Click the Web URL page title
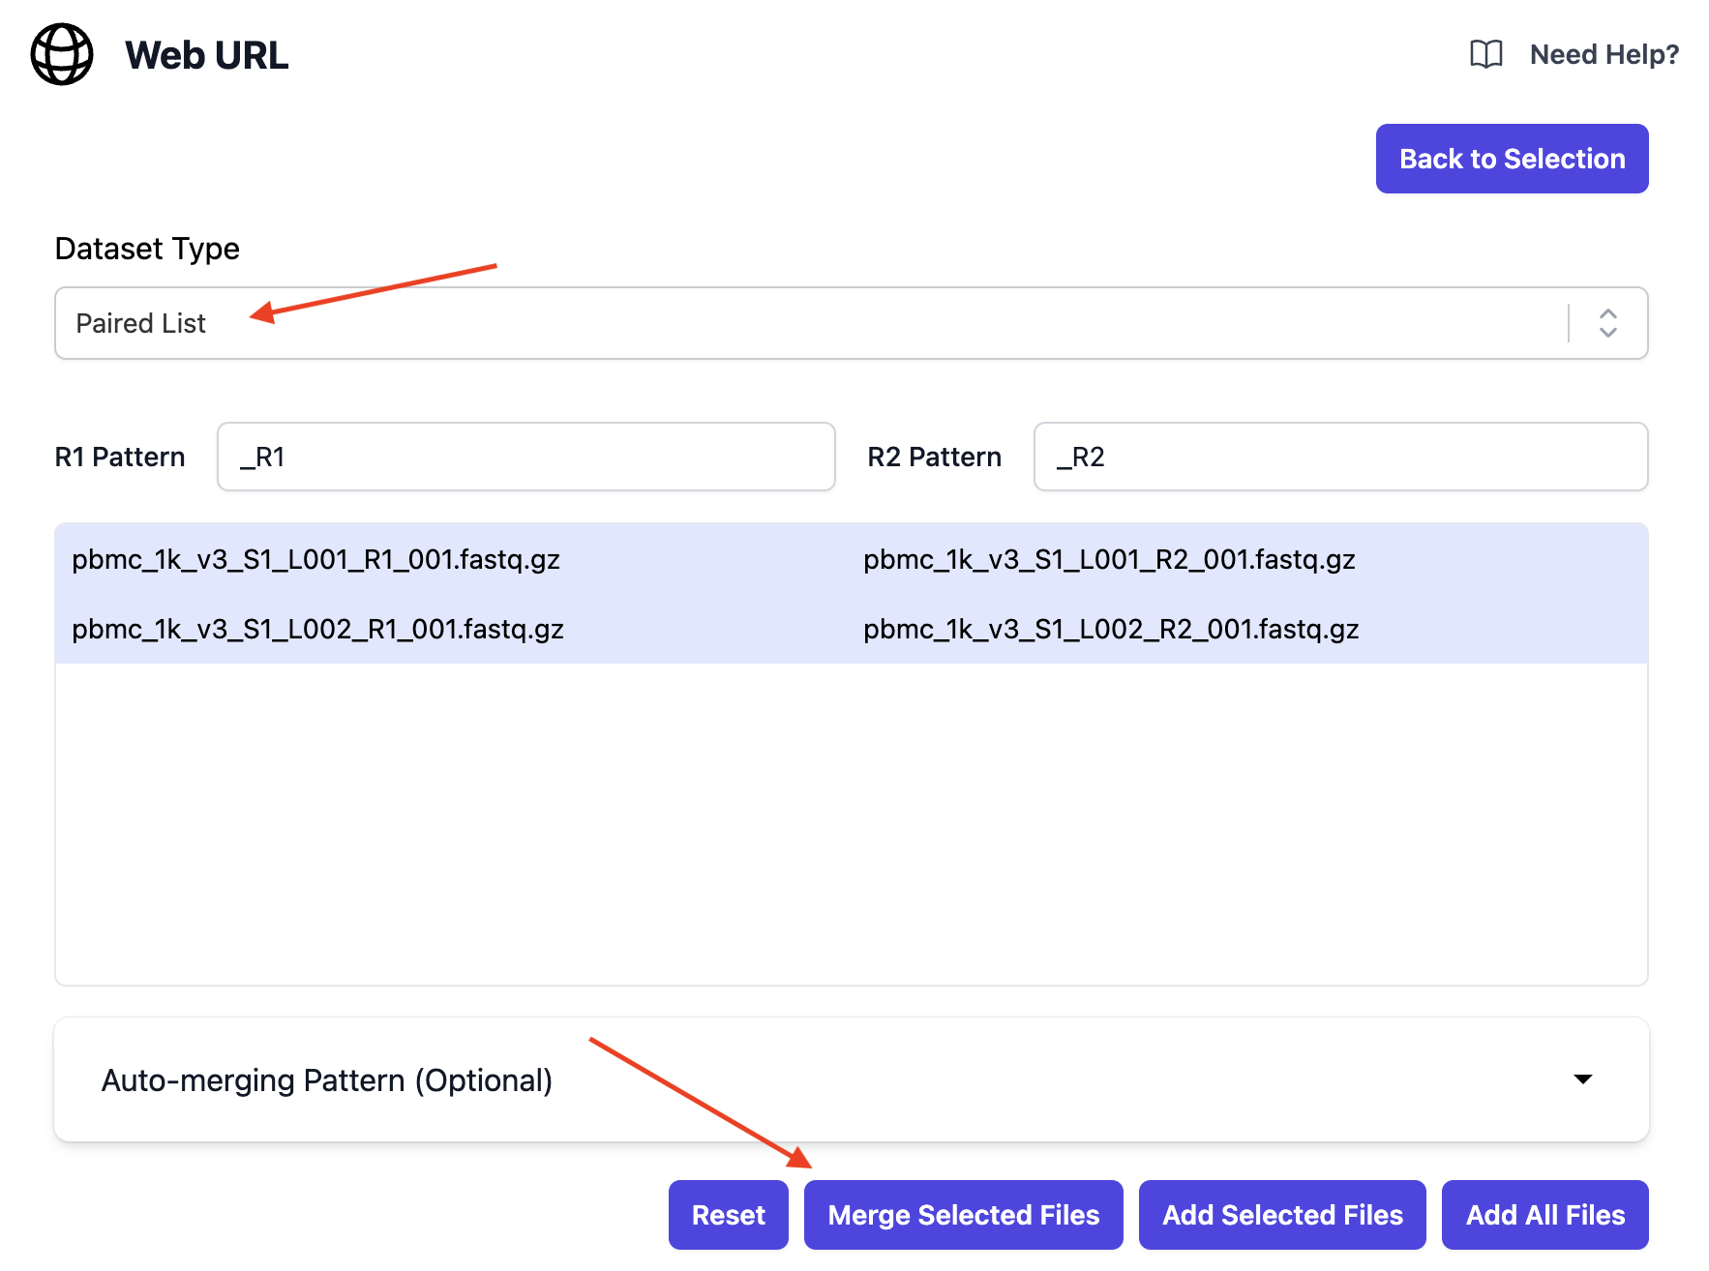1709x1271 pixels. pyautogui.click(x=206, y=55)
